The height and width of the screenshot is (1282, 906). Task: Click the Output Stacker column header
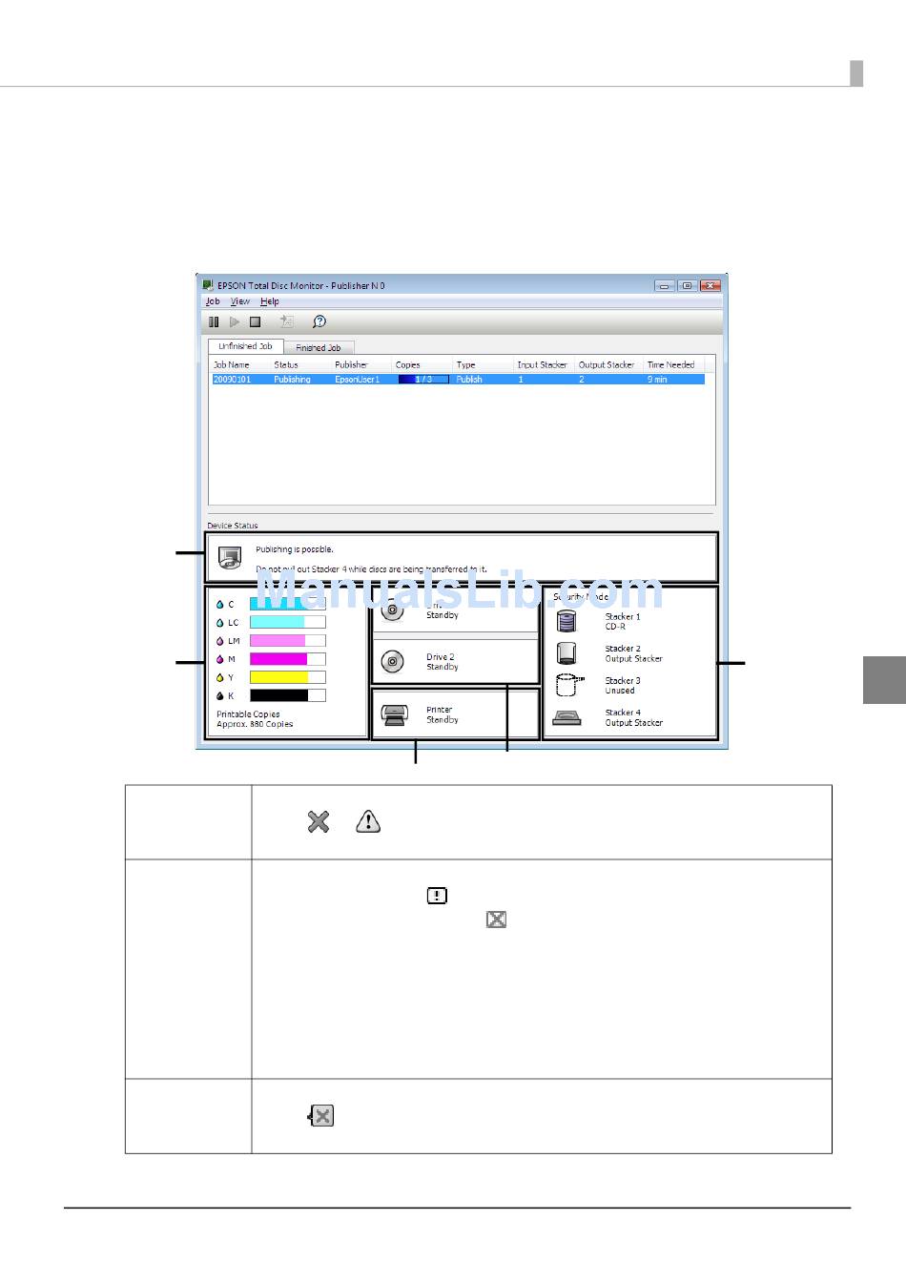[607, 365]
